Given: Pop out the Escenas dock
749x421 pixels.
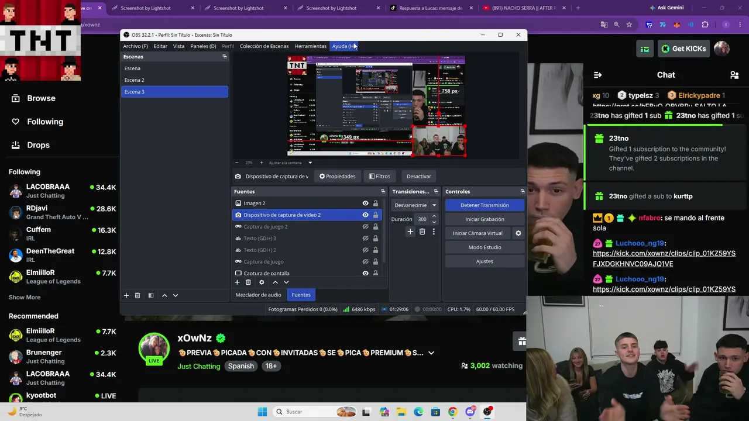Looking at the screenshot, I should tap(225, 57).
